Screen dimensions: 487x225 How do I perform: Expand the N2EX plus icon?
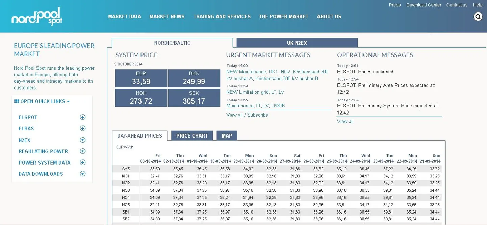coord(82,140)
